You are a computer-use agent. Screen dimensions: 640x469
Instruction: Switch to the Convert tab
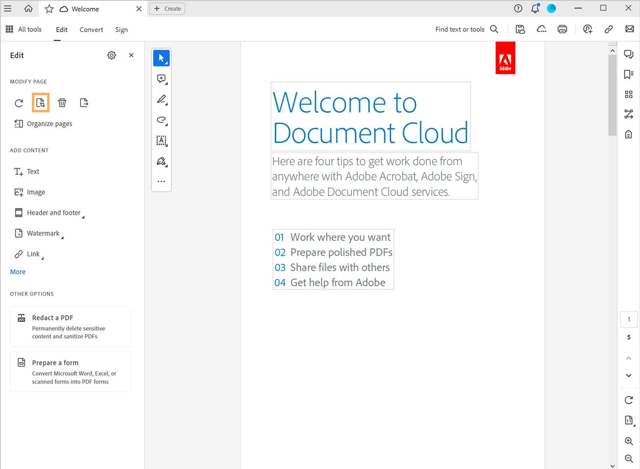91,29
